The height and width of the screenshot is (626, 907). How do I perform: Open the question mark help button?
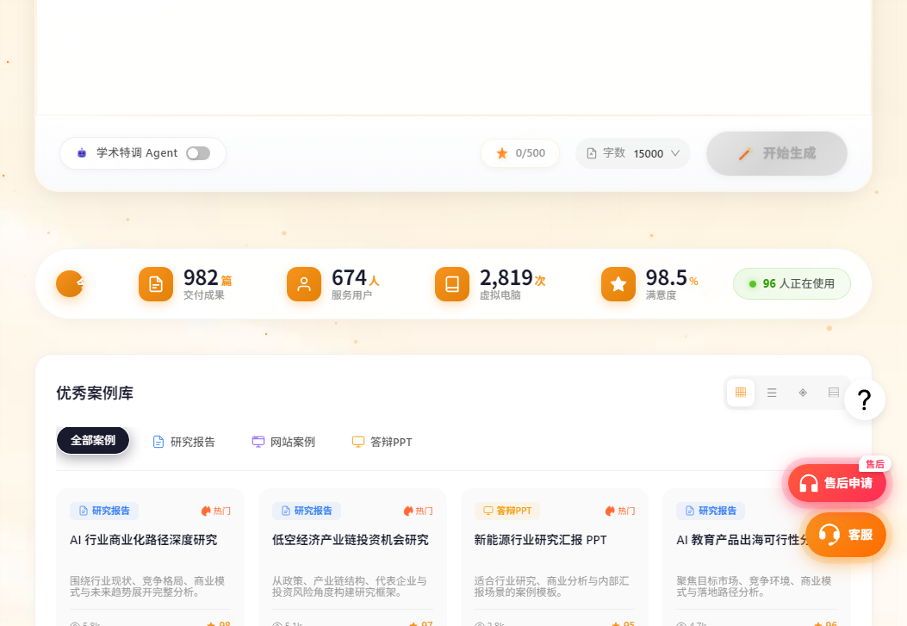pyautogui.click(x=865, y=400)
